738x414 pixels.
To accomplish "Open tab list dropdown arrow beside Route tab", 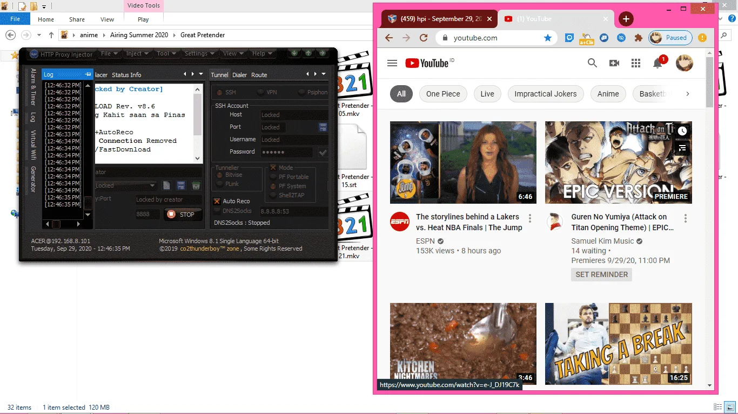I will (x=324, y=74).
